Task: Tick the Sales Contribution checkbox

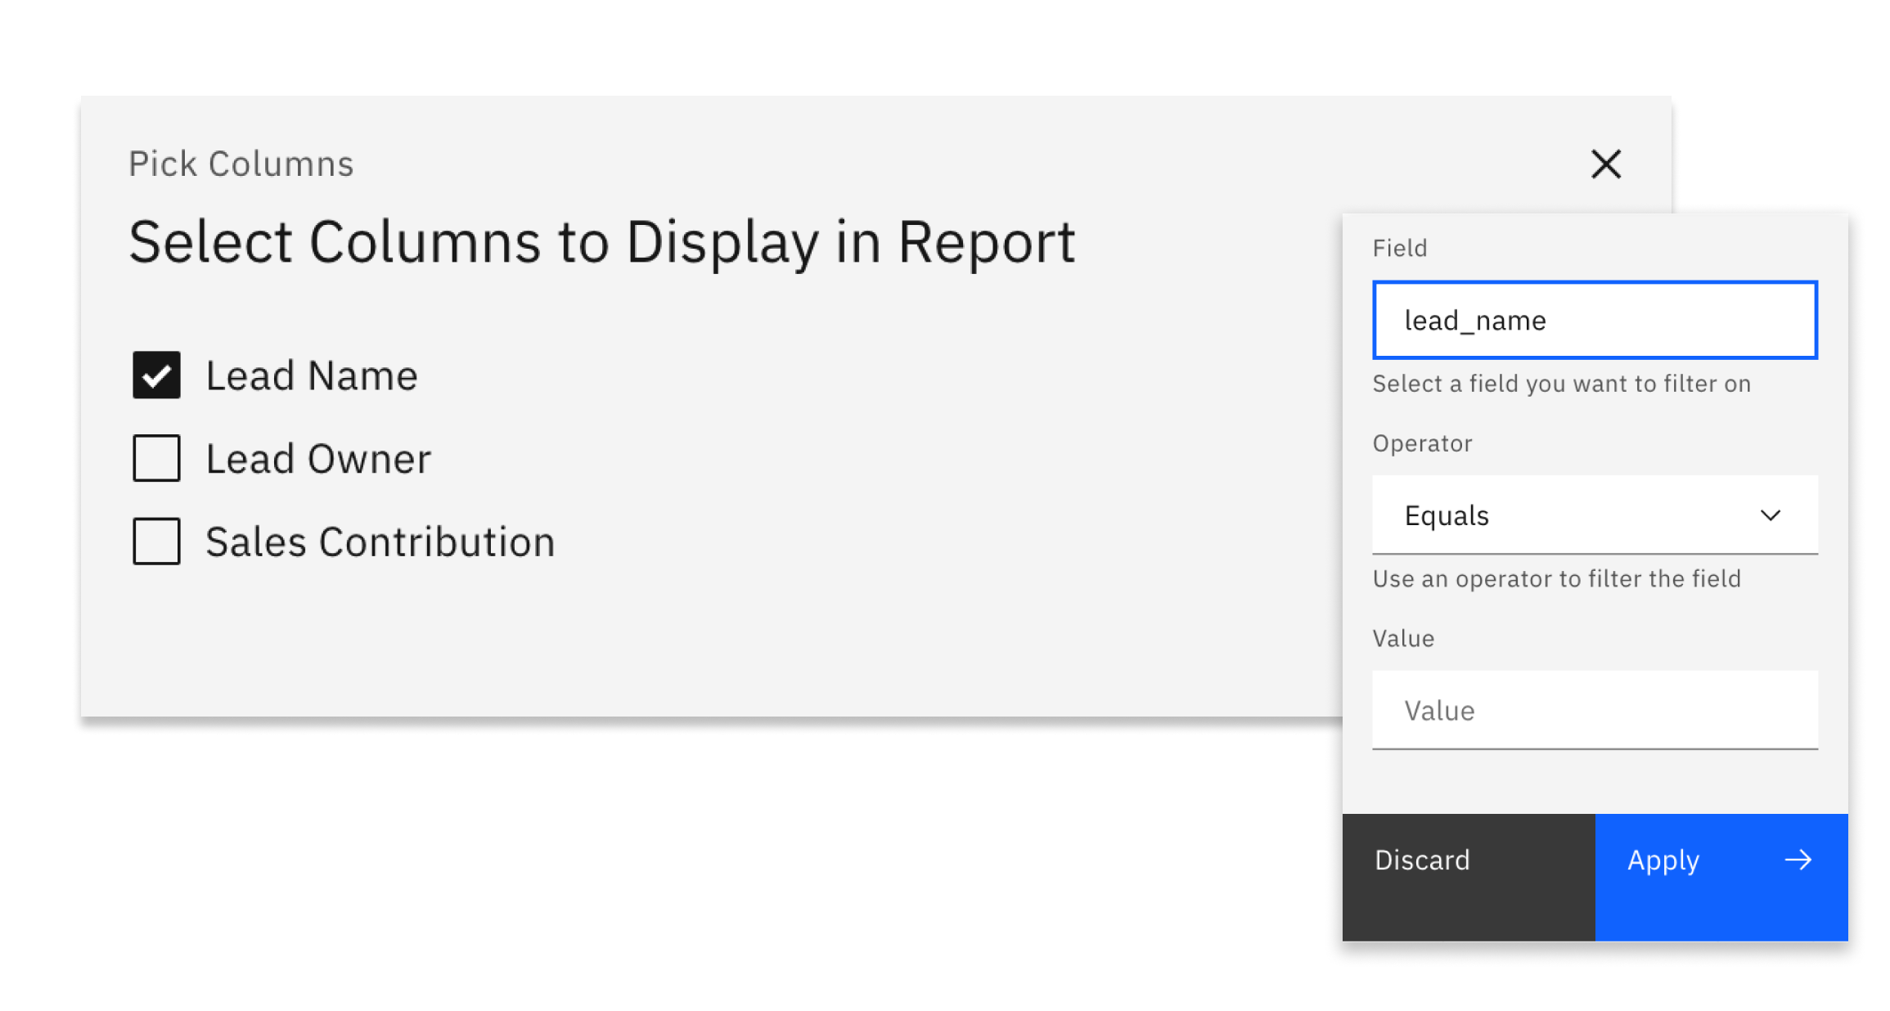Action: pos(156,541)
